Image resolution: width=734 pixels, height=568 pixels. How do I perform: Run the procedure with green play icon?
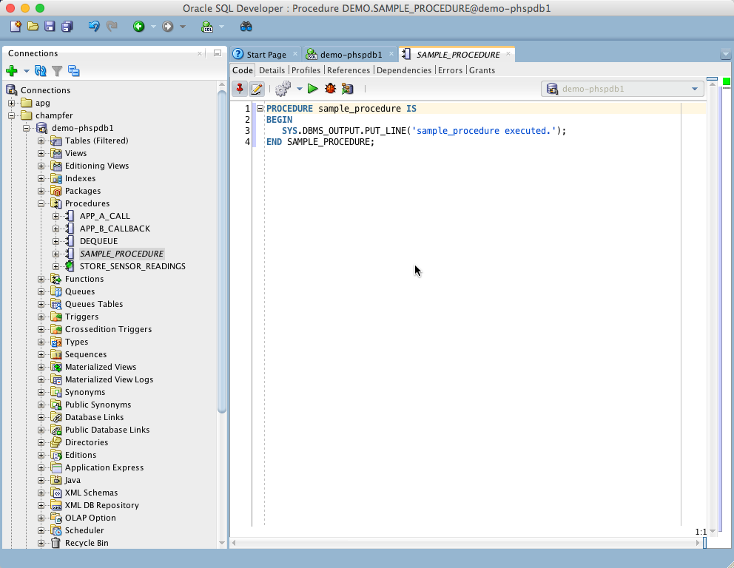pos(313,89)
